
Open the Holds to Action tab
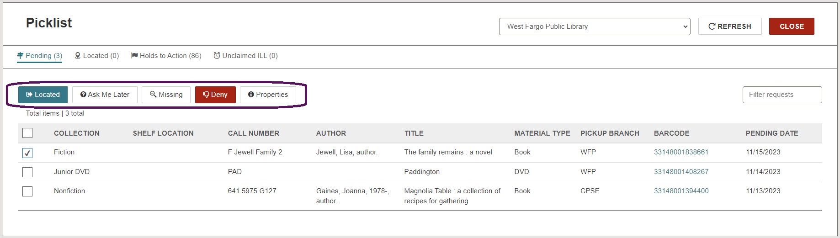click(166, 56)
